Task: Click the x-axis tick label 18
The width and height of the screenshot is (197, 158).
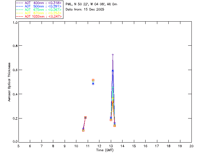Action: (169, 146)
